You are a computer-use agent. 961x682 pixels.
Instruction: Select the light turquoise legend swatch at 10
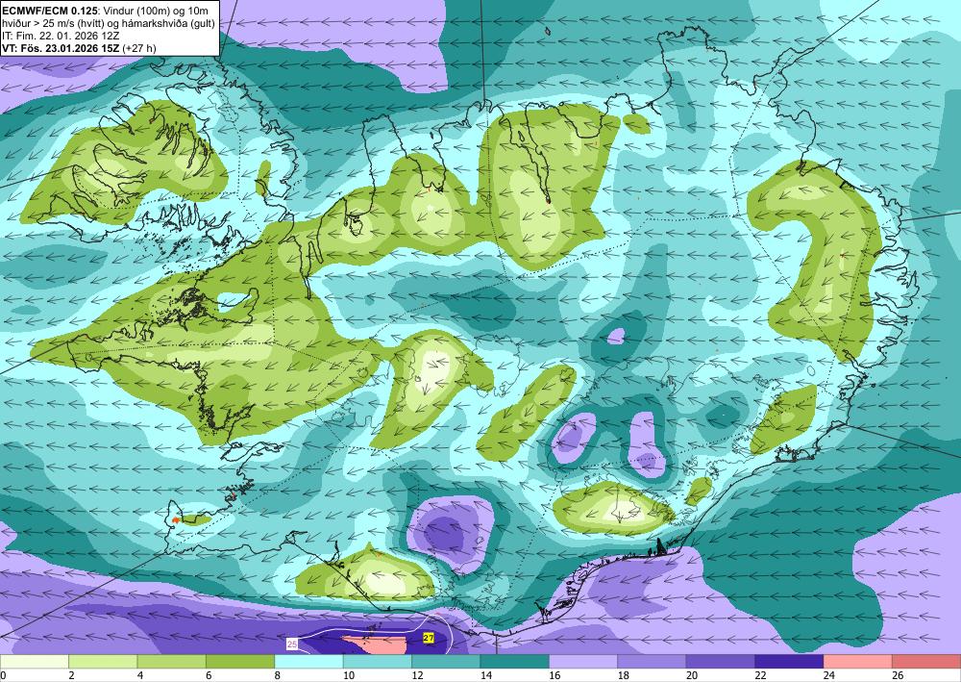pos(378,662)
